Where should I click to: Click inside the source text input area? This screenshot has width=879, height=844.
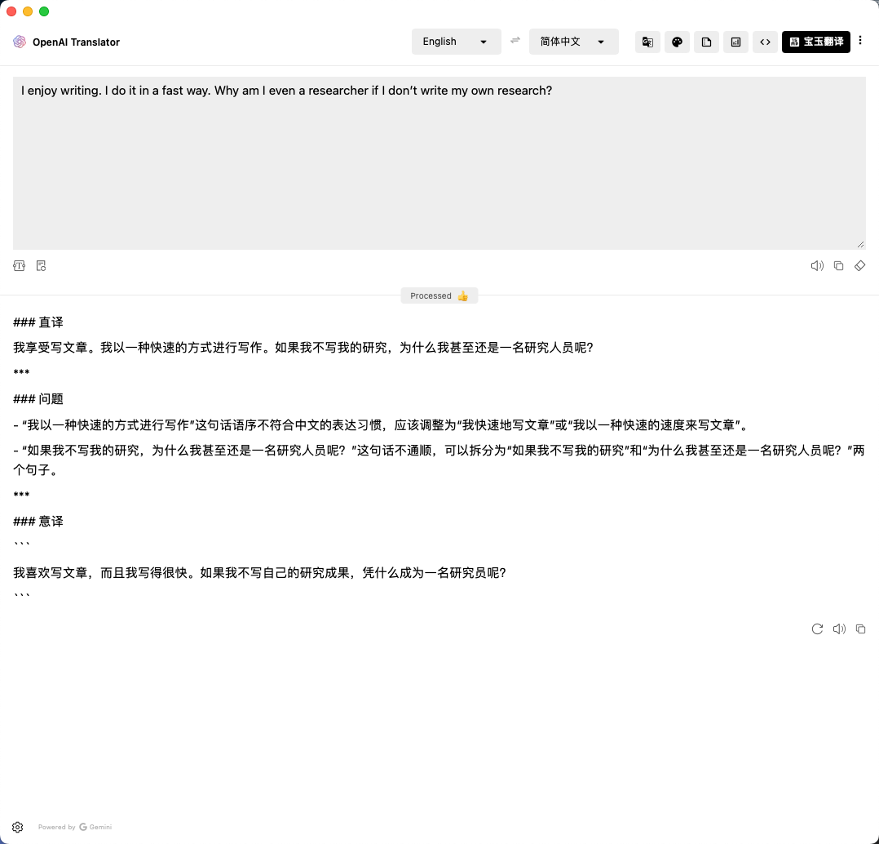coord(439,162)
